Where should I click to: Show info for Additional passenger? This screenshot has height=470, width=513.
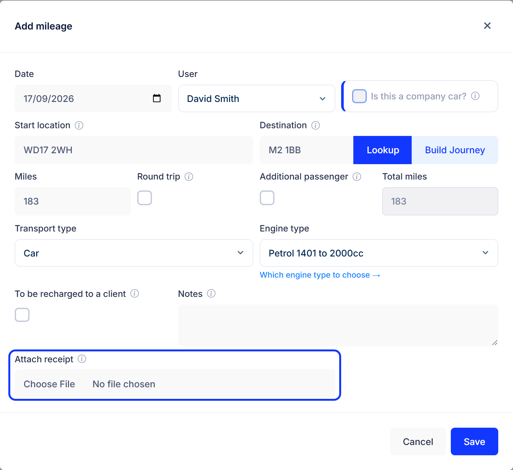[357, 177]
